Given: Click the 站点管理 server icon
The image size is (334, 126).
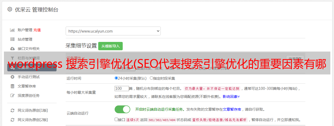Looking at the screenshot, I should coord(12,39).
